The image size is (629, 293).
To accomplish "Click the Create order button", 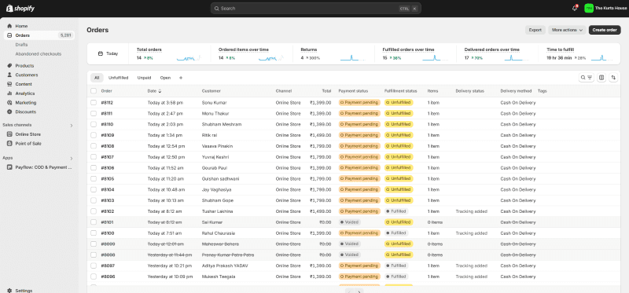I will (x=605, y=30).
